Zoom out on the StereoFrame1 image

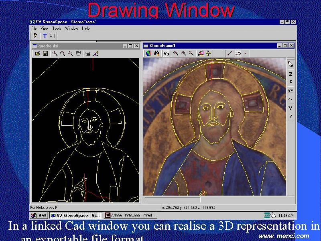click(x=183, y=53)
